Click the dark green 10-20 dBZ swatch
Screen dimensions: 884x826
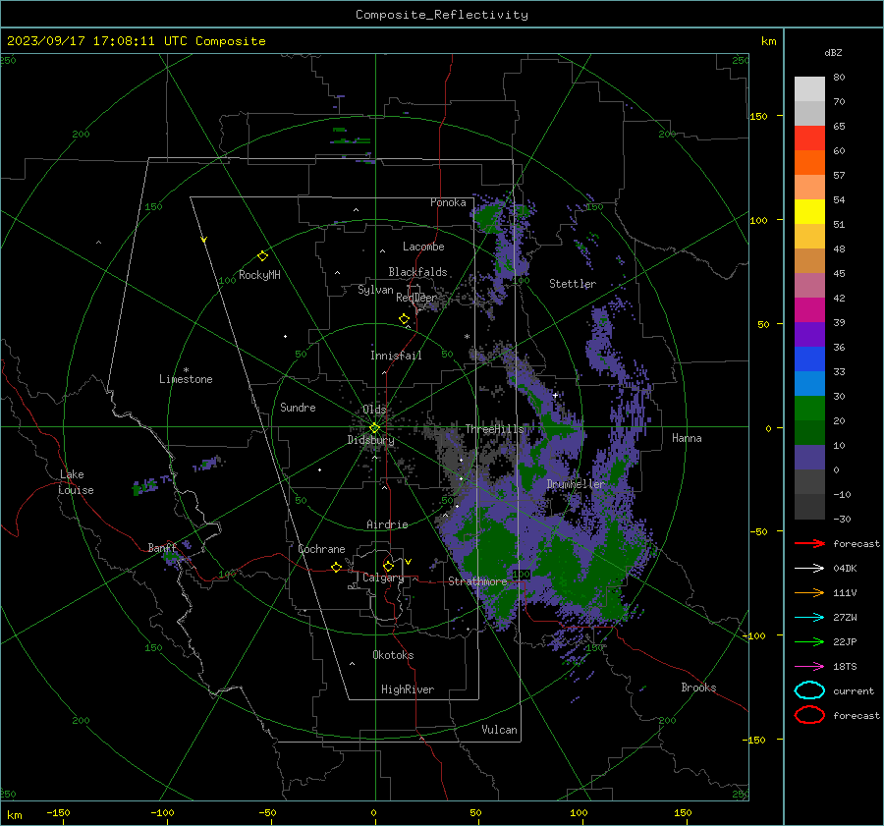point(809,432)
